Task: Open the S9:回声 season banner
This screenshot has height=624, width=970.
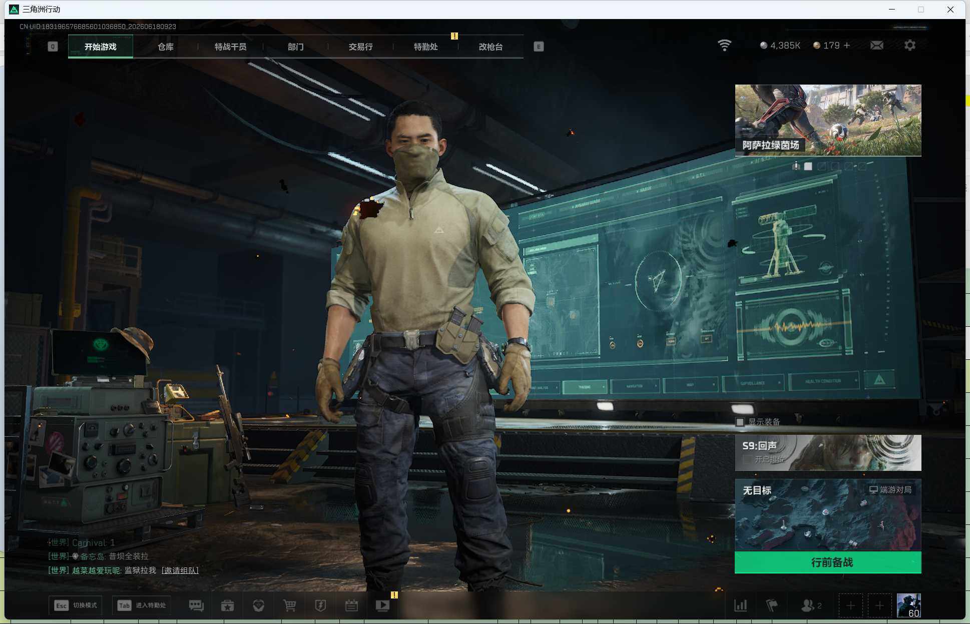Action: (x=828, y=452)
